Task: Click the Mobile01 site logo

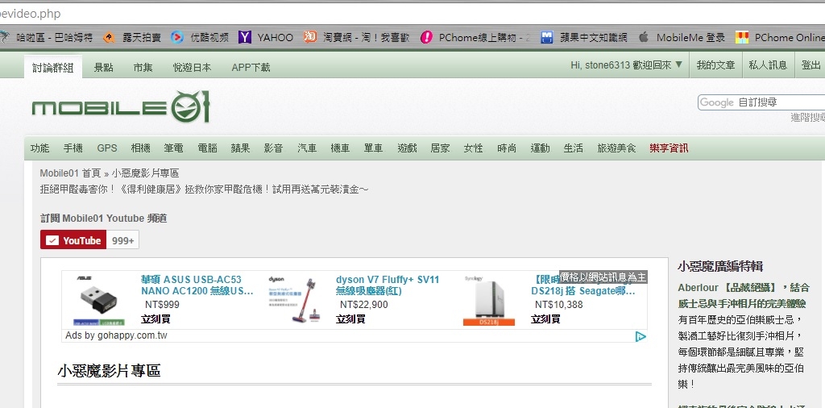Action: click(121, 107)
